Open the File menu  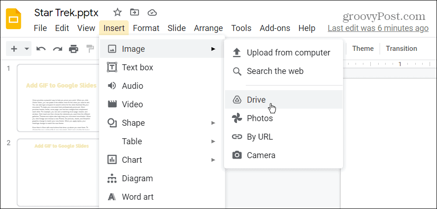click(x=40, y=28)
